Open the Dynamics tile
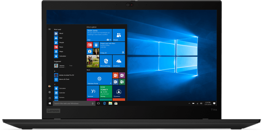The height and width of the screenshot is (131, 263). pos(119,91)
